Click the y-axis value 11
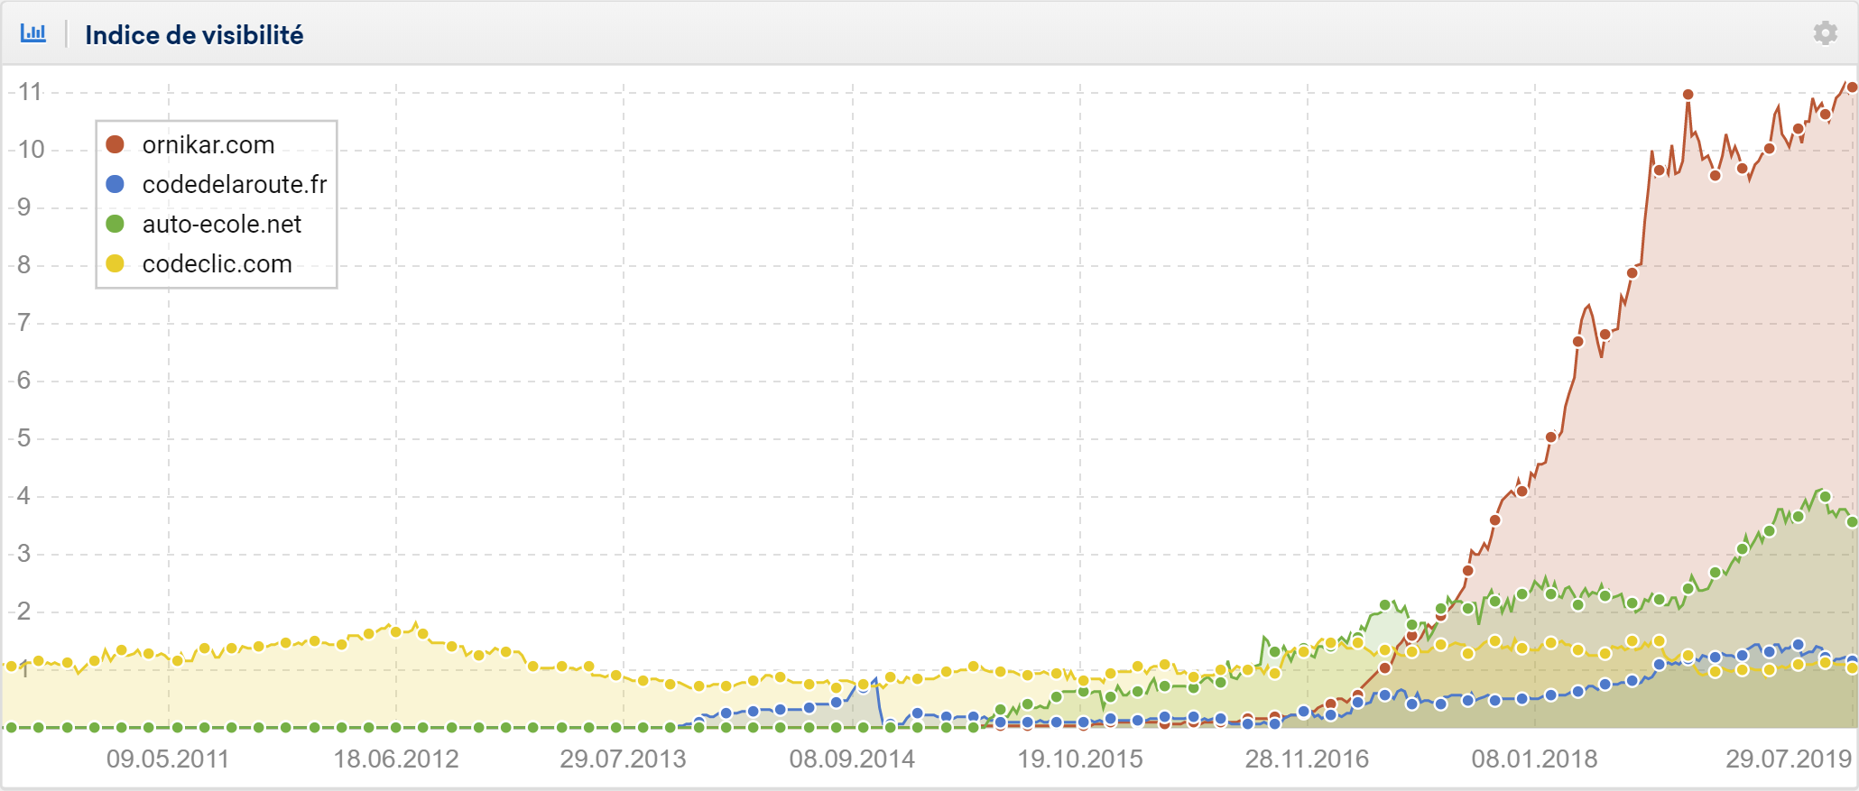This screenshot has width=1859, height=791. (30, 92)
